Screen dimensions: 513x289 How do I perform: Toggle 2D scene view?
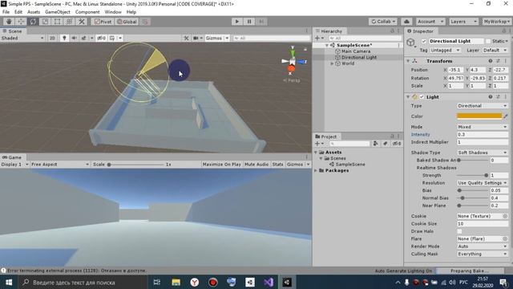52,38
